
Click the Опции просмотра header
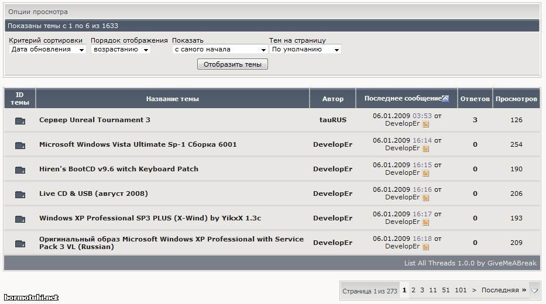tap(38, 12)
